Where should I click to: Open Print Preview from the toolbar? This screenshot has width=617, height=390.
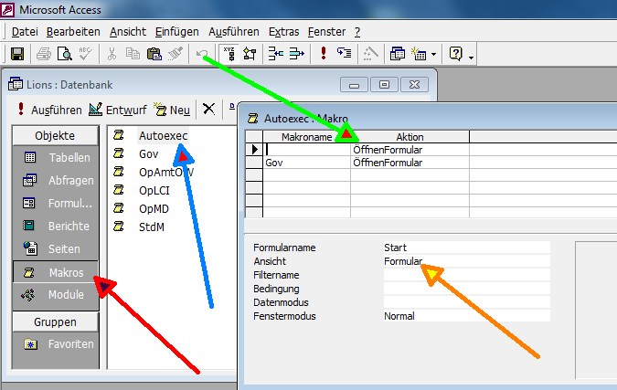tap(65, 54)
